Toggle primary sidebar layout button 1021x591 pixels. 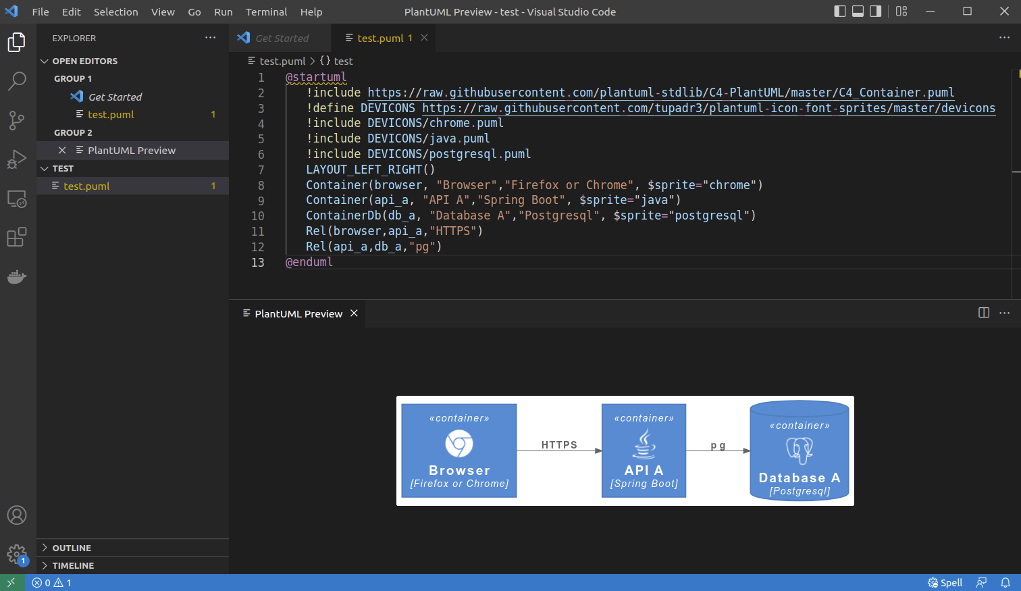tap(840, 11)
